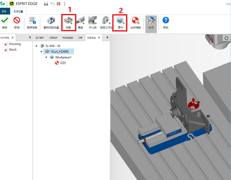
Task: Add a work offset with 坐标偏移
Action: coord(136,23)
